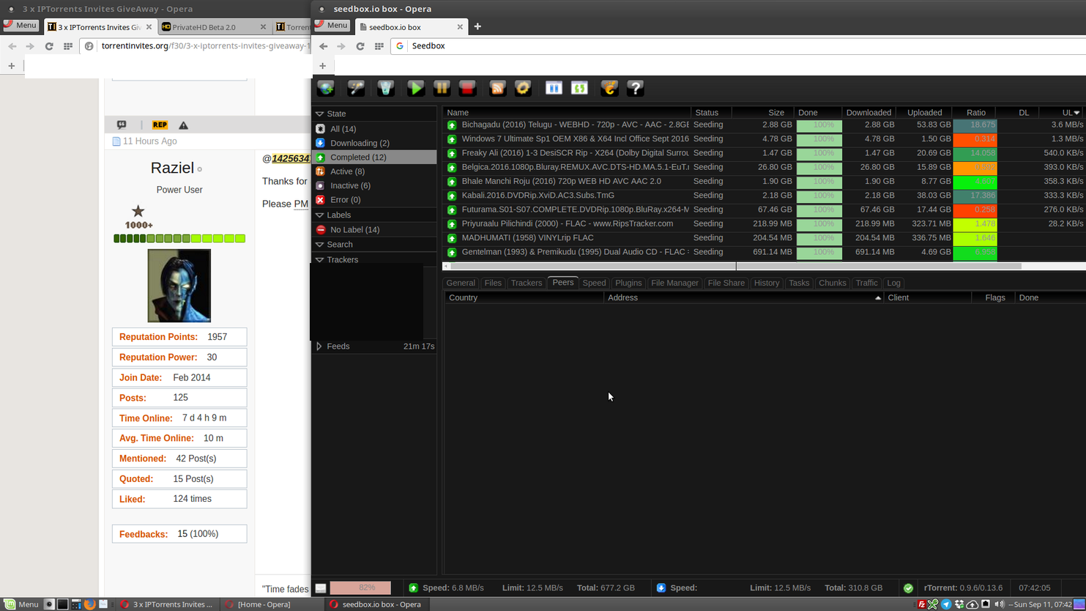The width and height of the screenshot is (1086, 611).
Task: Click the upload speed arrow status icon
Action: (x=414, y=588)
